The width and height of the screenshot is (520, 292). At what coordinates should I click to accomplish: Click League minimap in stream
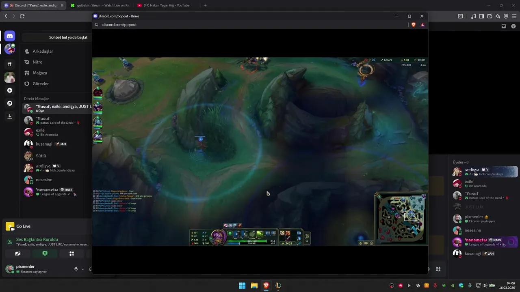coord(401,219)
